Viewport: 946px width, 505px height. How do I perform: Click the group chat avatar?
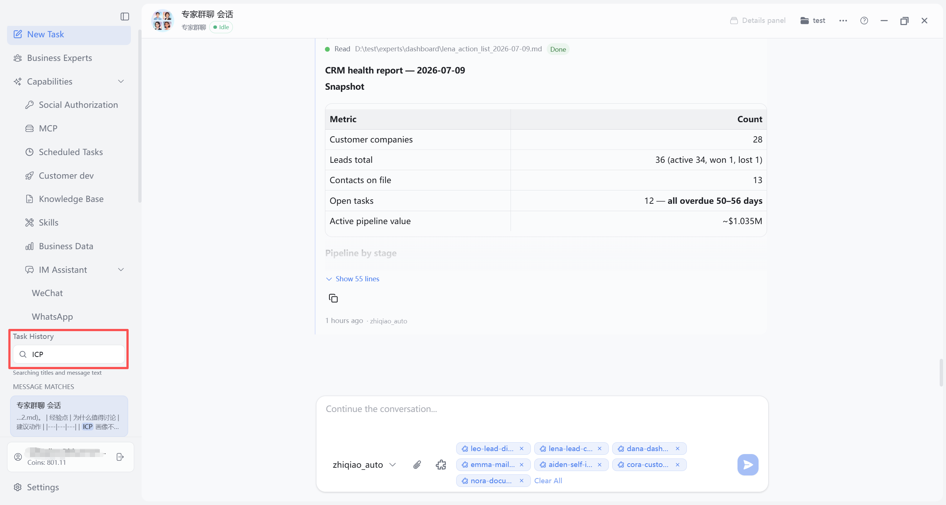[x=163, y=21]
